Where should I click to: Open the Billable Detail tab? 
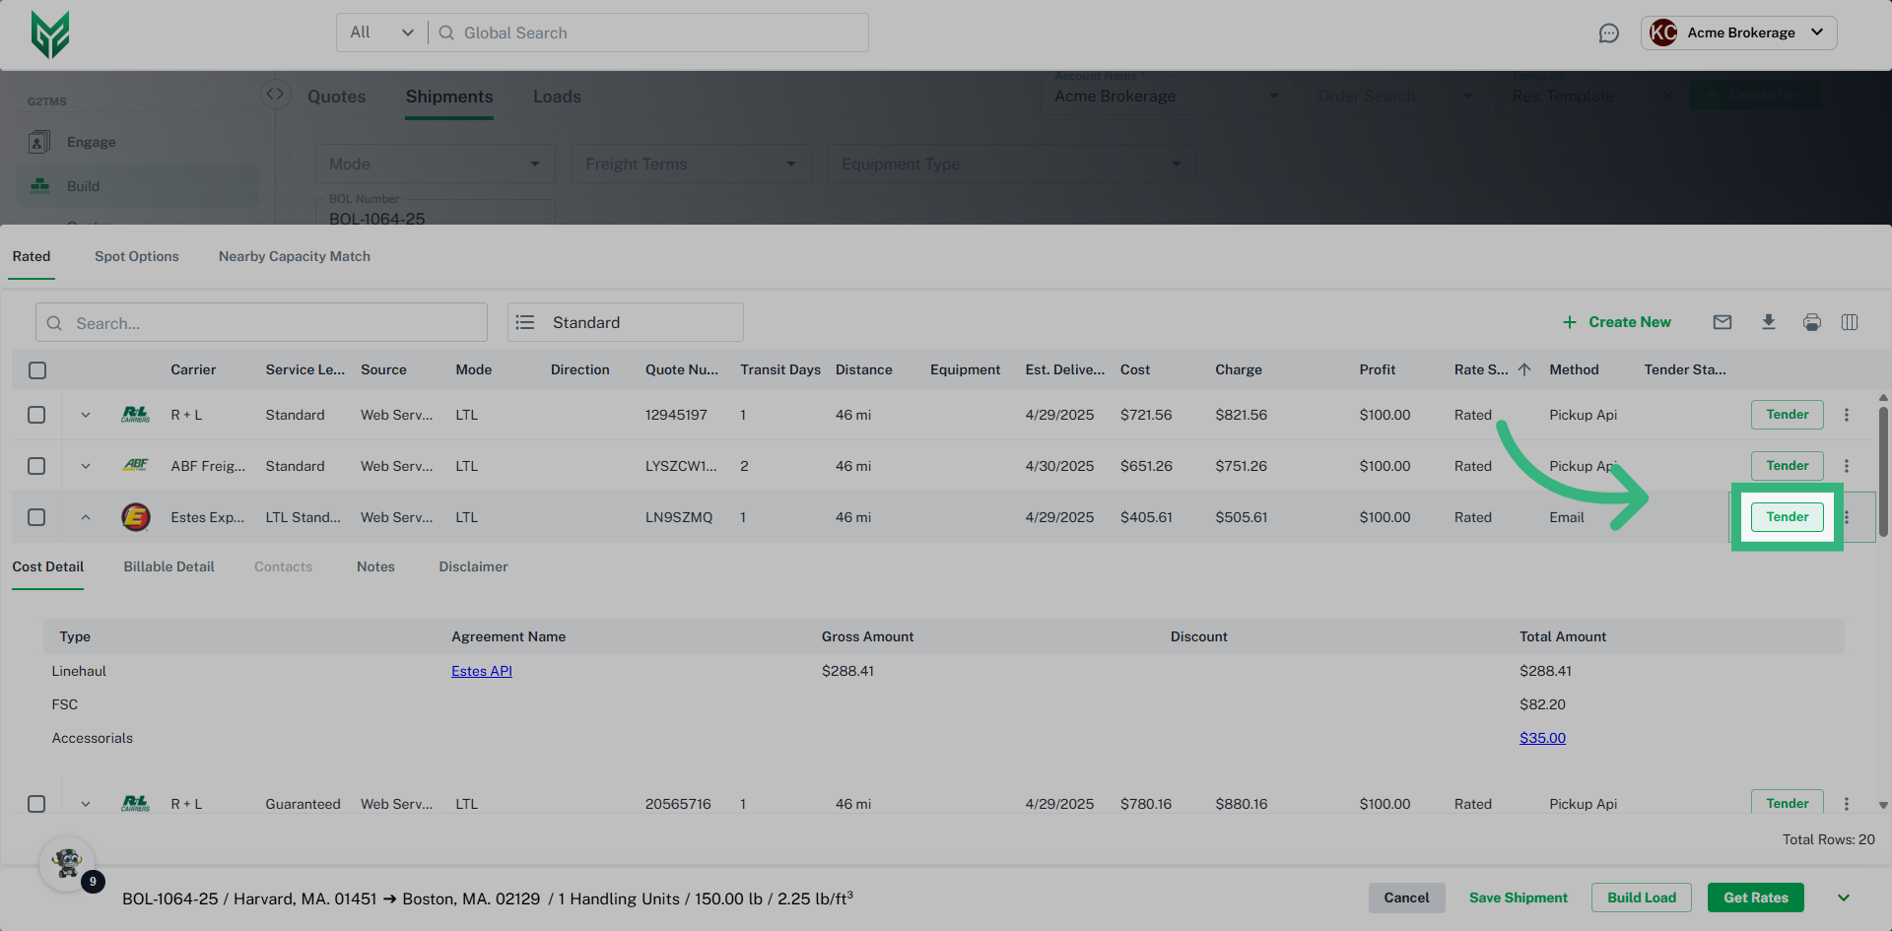click(169, 566)
